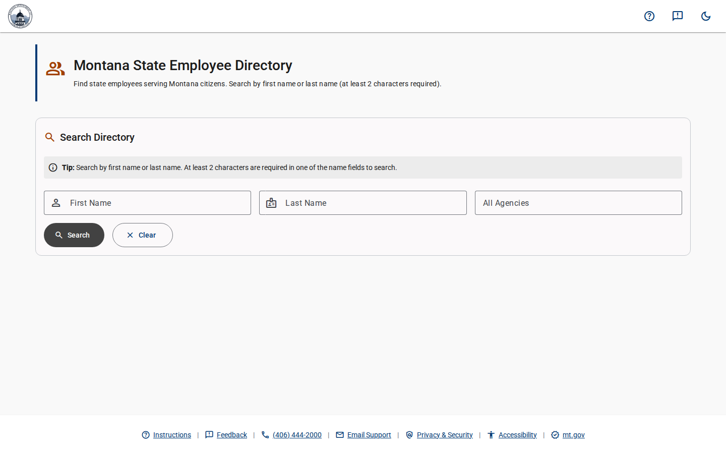This screenshot has width=726, height=454.
Task: Click the person icon in First Name field
Action: coord(56,203)
